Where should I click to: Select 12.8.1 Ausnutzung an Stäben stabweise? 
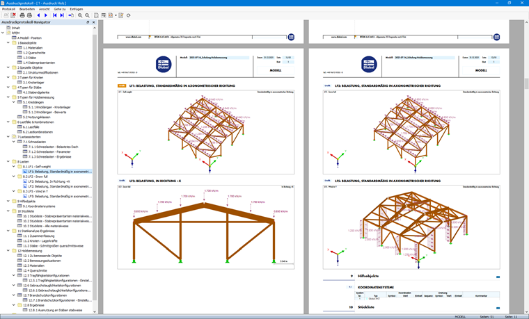point(55,310)
